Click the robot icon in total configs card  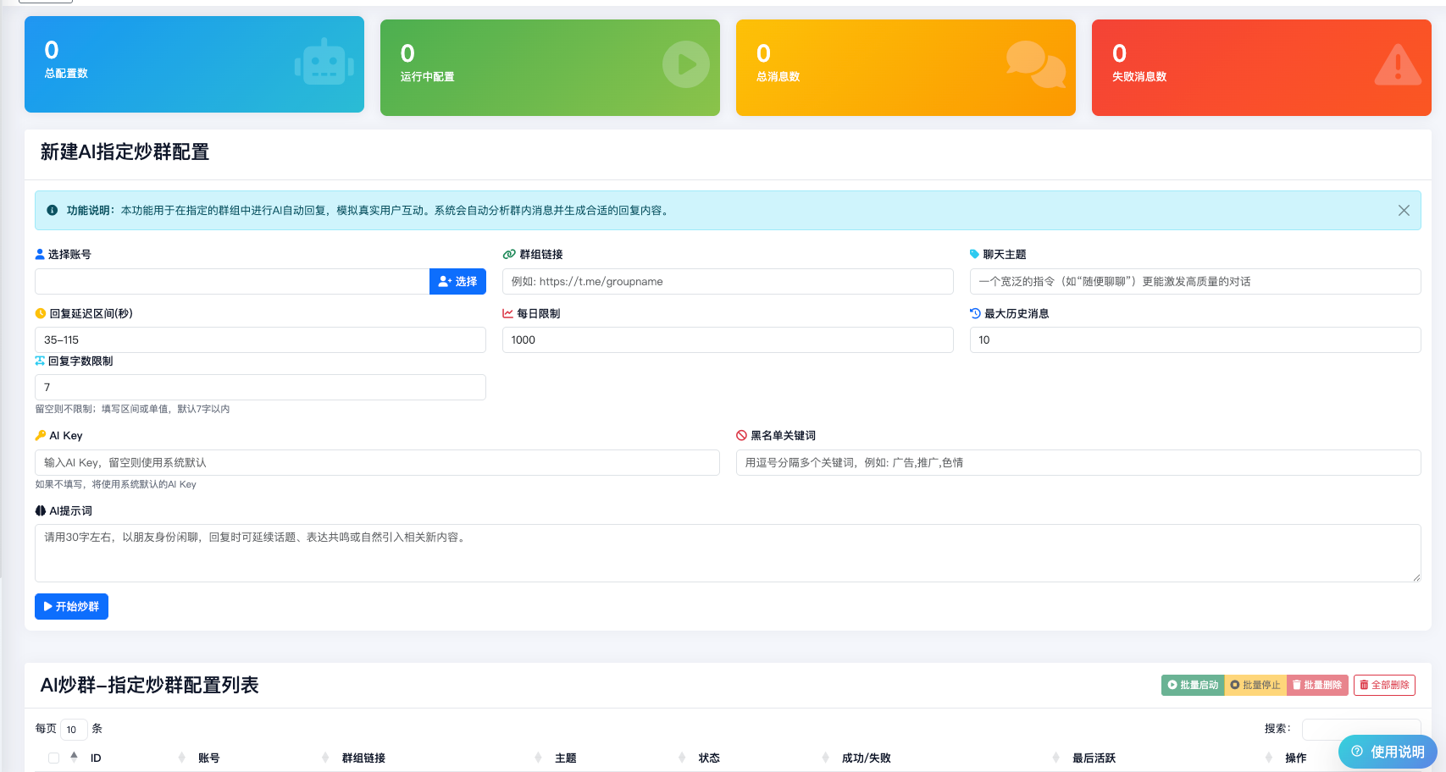[324, 64]
